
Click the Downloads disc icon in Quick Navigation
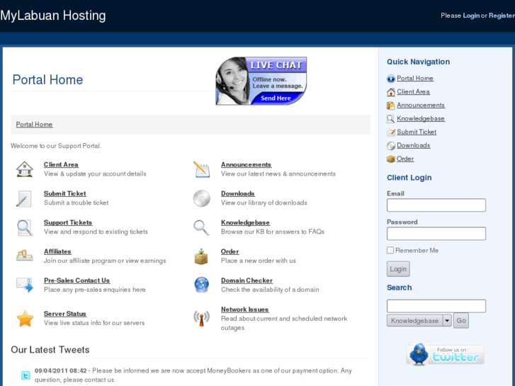coord(391,146)
